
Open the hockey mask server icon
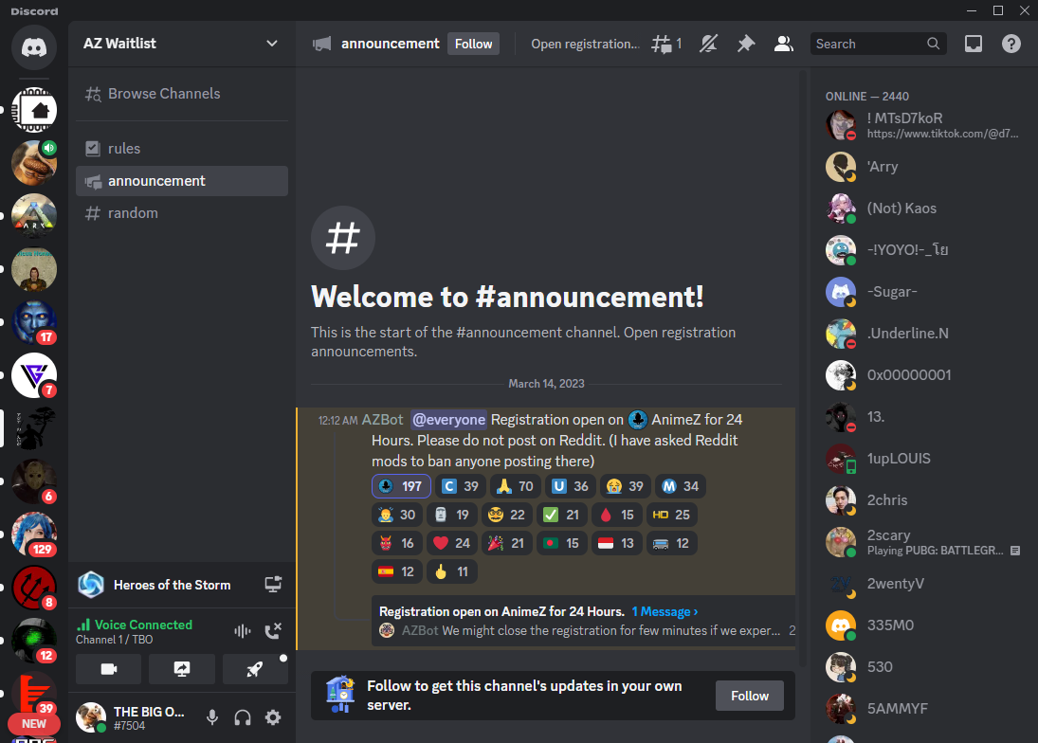(x=34, y=481)
